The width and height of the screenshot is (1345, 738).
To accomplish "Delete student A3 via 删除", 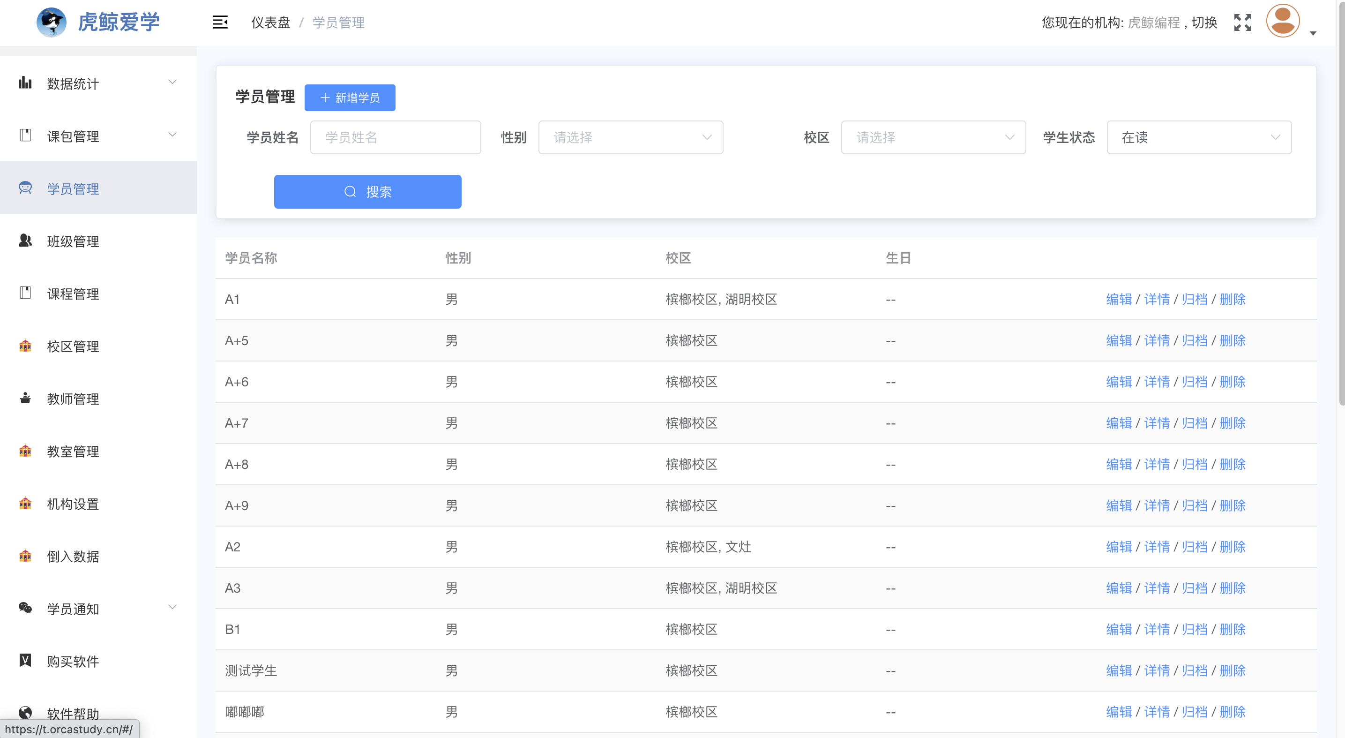I will pos(1233,588).
